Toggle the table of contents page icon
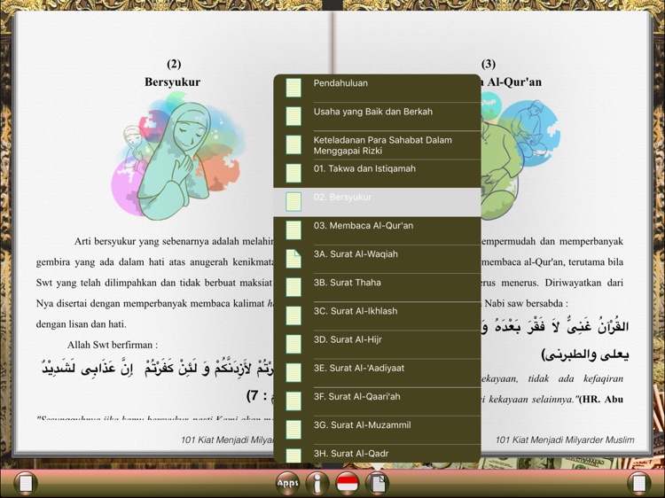The width and height of the screenshot is (665, 498). (377, 483)
